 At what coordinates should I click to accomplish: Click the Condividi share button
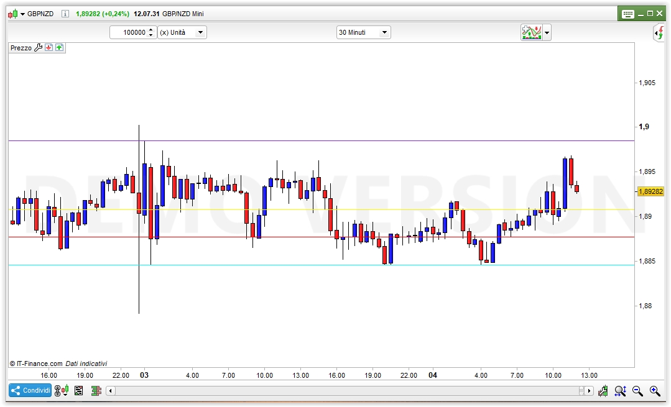tap(30, 390)
